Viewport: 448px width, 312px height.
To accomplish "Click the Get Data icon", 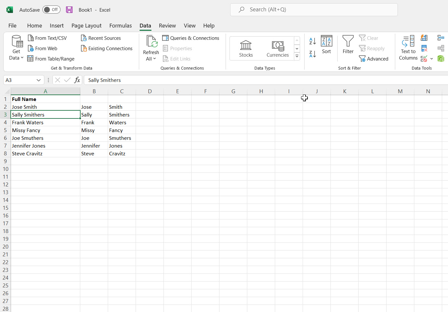I will [17, 41].
